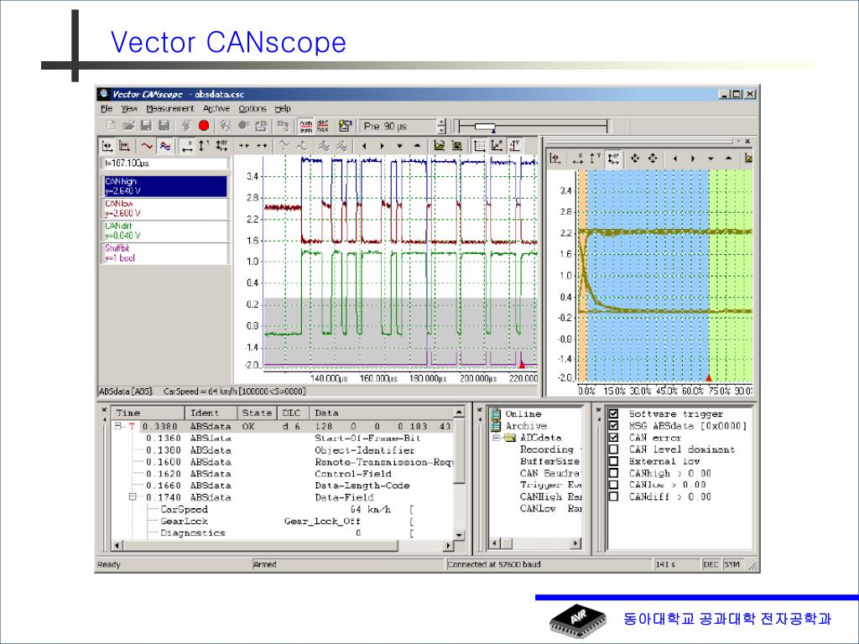Viewport: 859px width, 644px height.
Task: Collapse ABSdata folder in archive tree
Action: [x=496, y=438]
